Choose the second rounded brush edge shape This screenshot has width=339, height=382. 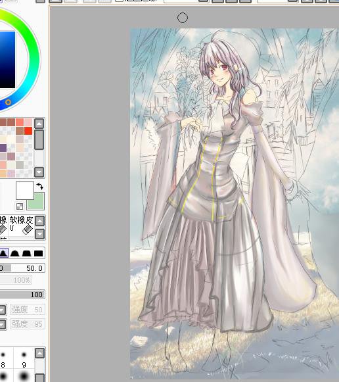tap(15, 253)
